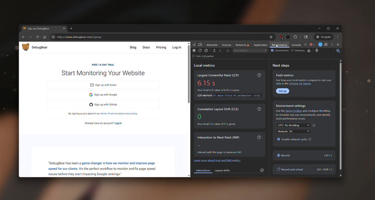The height and width of the screenshot is (200, 375).
Task: Open Learn more about local and field metrics
Action: pyautogui.click(x=217, y=160)
